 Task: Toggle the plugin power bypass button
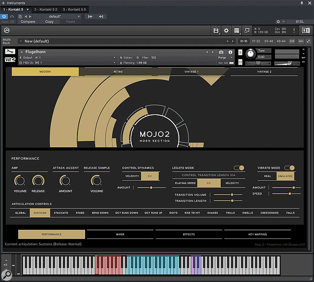pyautogui.click(x=4, y=16)
